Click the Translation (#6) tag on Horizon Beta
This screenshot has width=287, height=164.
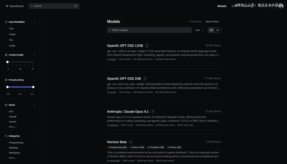pos(156,147)
